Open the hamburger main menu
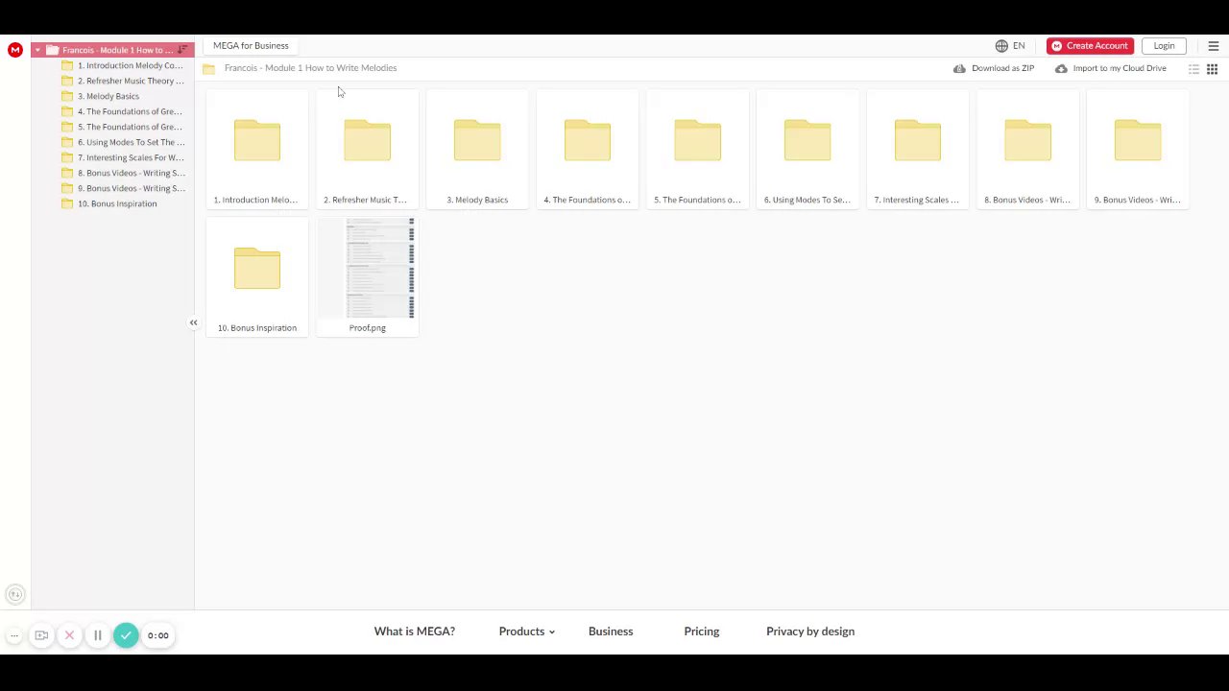Image resolution: width=1229 pixels, height=691 pixels. click(1214, 46)
